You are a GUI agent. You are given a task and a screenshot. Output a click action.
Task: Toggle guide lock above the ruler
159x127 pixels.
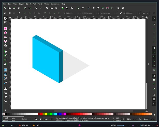click(10, 18)
